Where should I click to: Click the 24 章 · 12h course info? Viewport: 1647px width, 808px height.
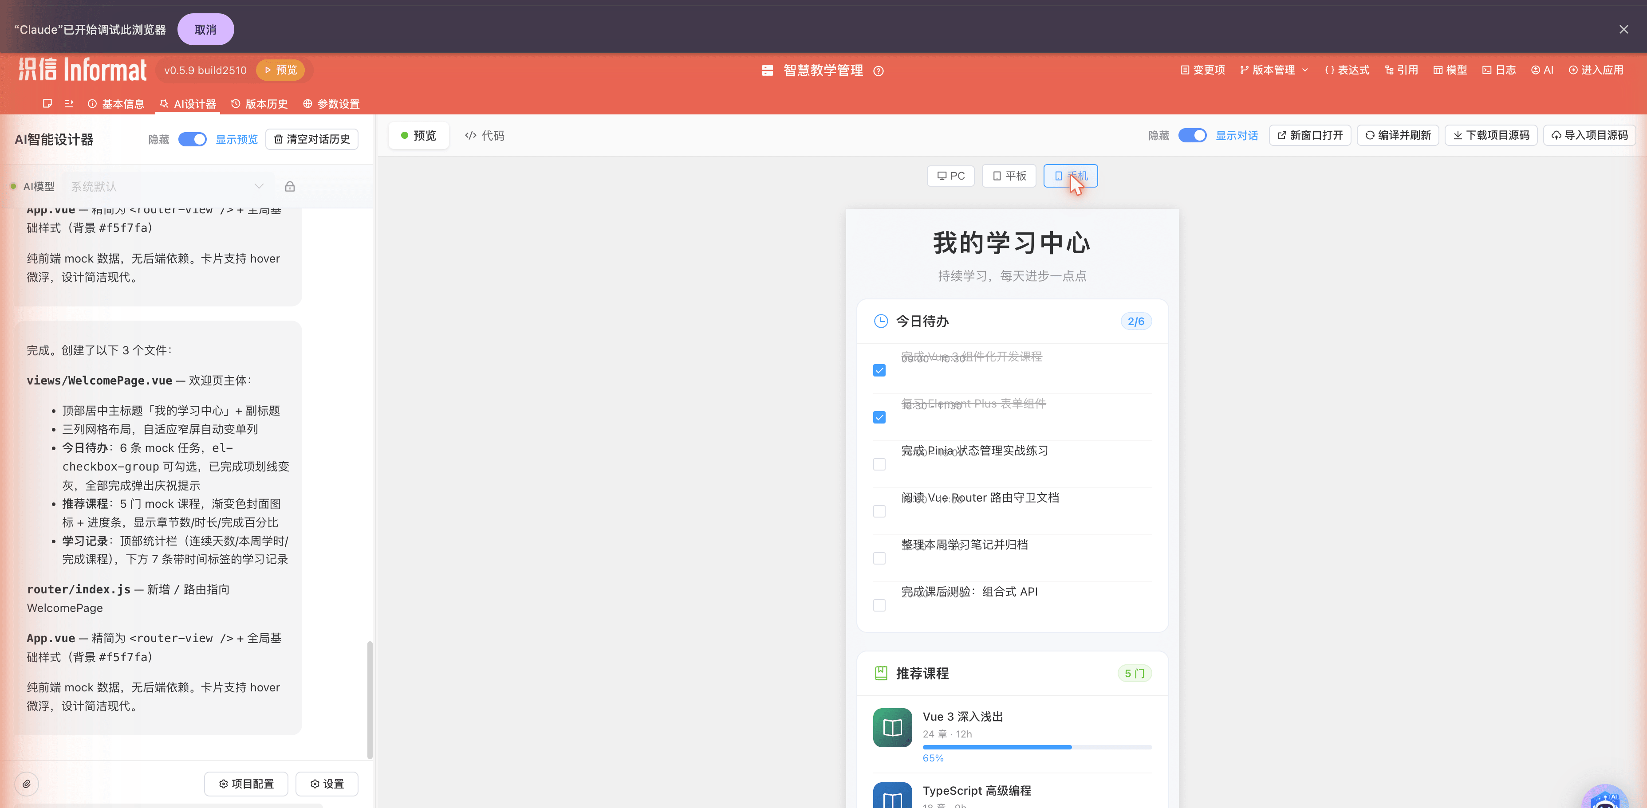947,734
